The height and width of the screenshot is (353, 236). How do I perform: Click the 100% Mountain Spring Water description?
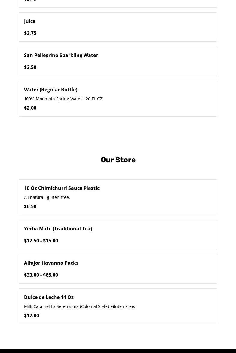63,99
